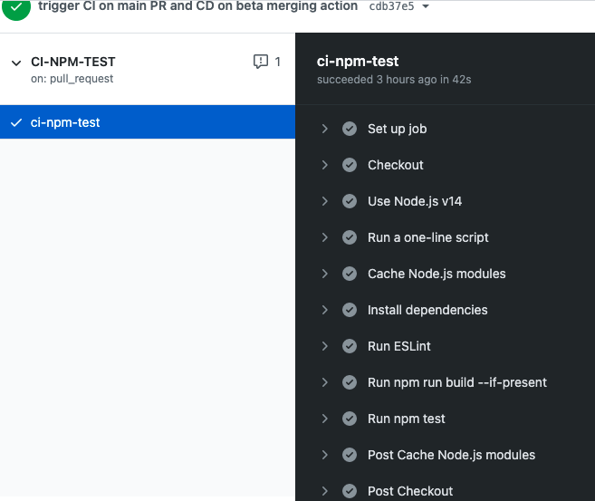Click the CI-NPM-TEST workflow title
Screen dimensions: 595x501
72,62
